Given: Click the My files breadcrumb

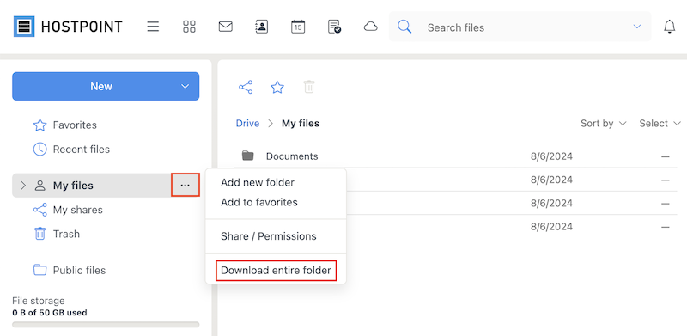Looking at the screenshot, I should (301, 124).
